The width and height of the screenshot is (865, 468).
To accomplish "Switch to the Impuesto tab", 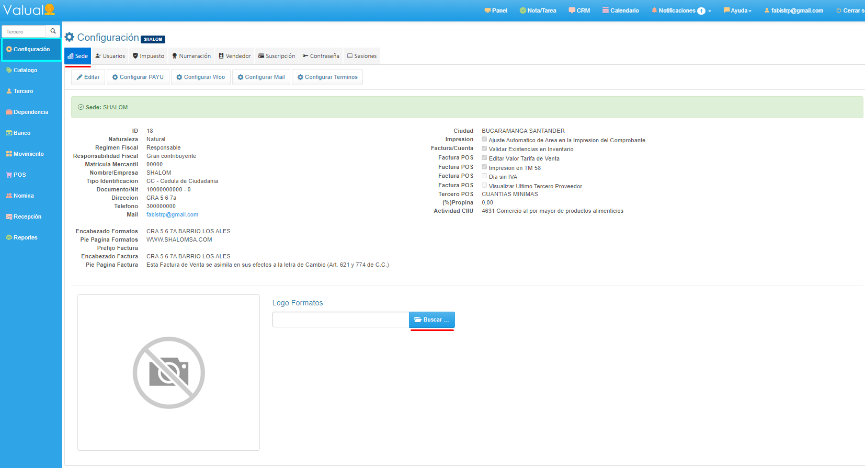I will (x=149, y=56).
